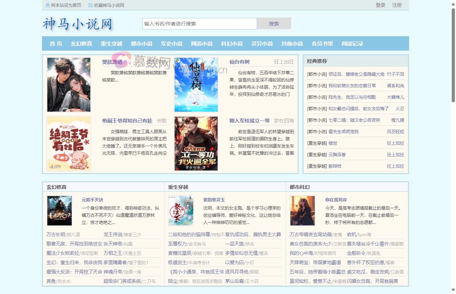Screen dimensions: 456x294
Task: Click the 你在我对岸 cover thumbnail
Action: [303, 211]
